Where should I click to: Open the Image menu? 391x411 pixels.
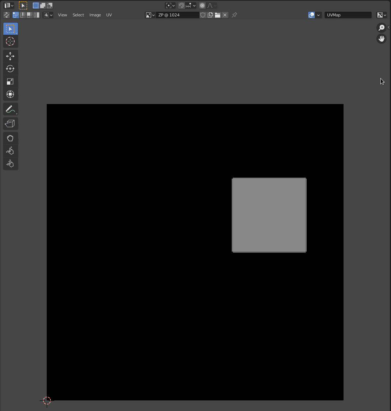(95, 15)
